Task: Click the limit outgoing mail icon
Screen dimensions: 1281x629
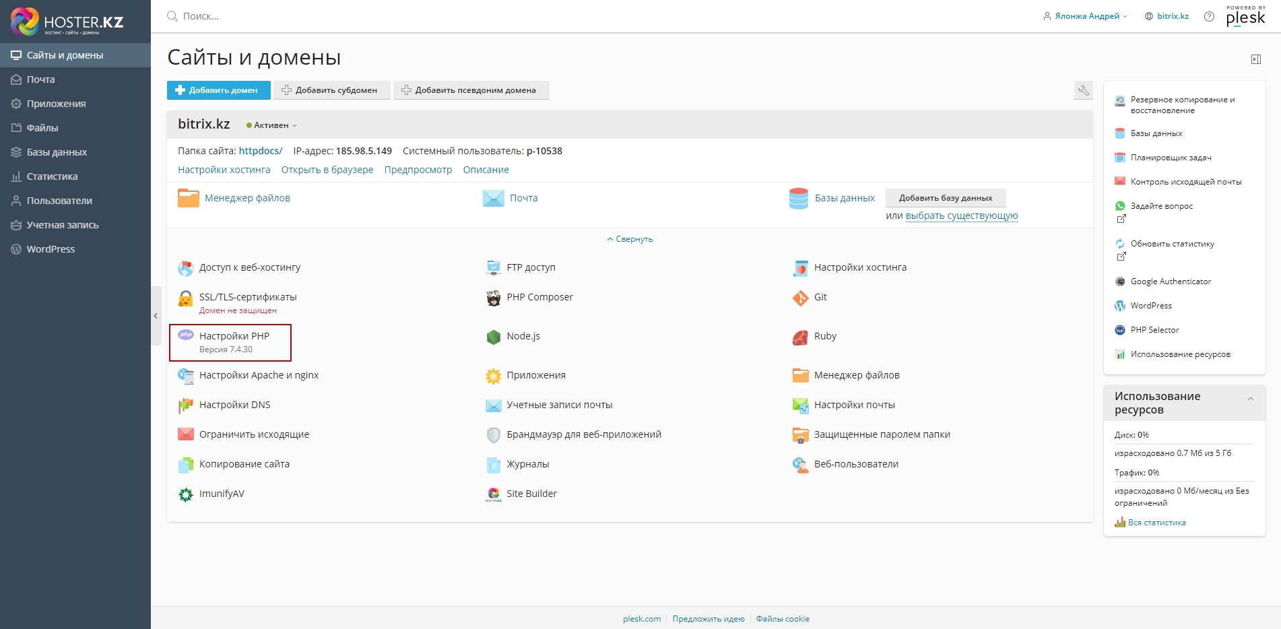Action: tap(186, 435)
